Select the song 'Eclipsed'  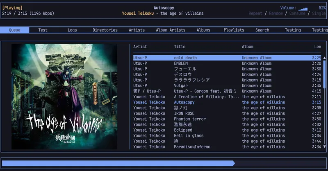[227, 130]
